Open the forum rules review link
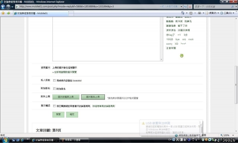The image size is (238, 143). (x=104, y=106)
